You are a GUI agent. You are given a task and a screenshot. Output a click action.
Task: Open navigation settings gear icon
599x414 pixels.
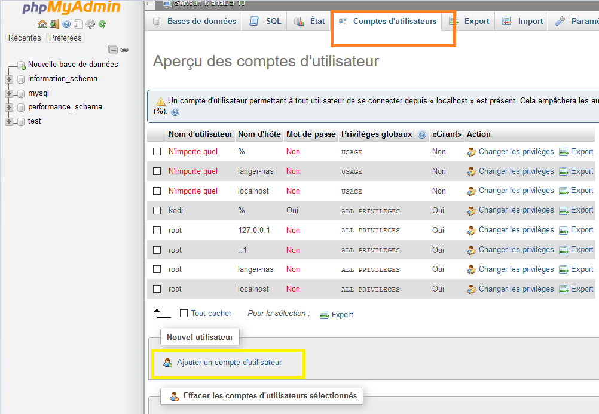90,24
